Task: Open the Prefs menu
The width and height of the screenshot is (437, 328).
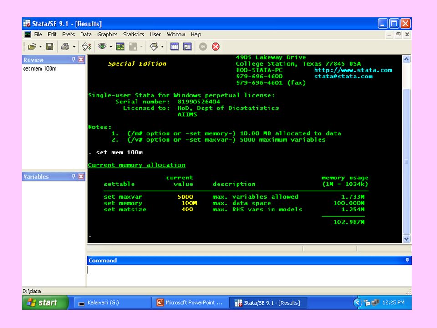Action: (68, 34)
